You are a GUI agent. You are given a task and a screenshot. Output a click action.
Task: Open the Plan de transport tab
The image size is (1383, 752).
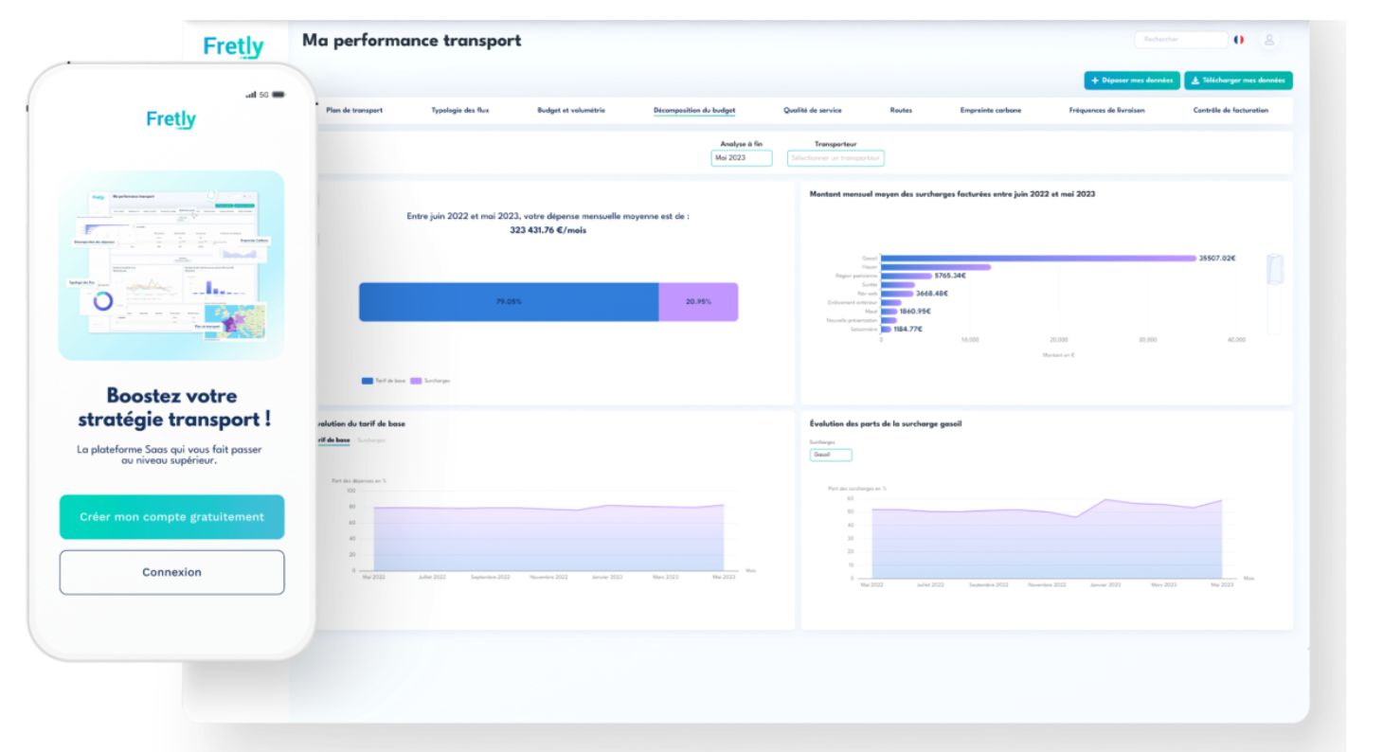[354, 111]
